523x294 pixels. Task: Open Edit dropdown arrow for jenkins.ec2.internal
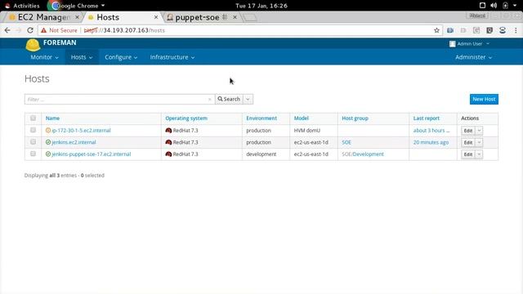click(x=480, y=143)
